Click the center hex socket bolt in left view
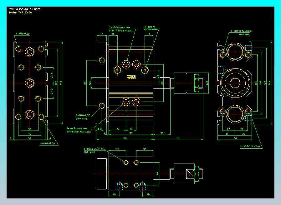This screenshot has height=205, width=281. (29, 83)
